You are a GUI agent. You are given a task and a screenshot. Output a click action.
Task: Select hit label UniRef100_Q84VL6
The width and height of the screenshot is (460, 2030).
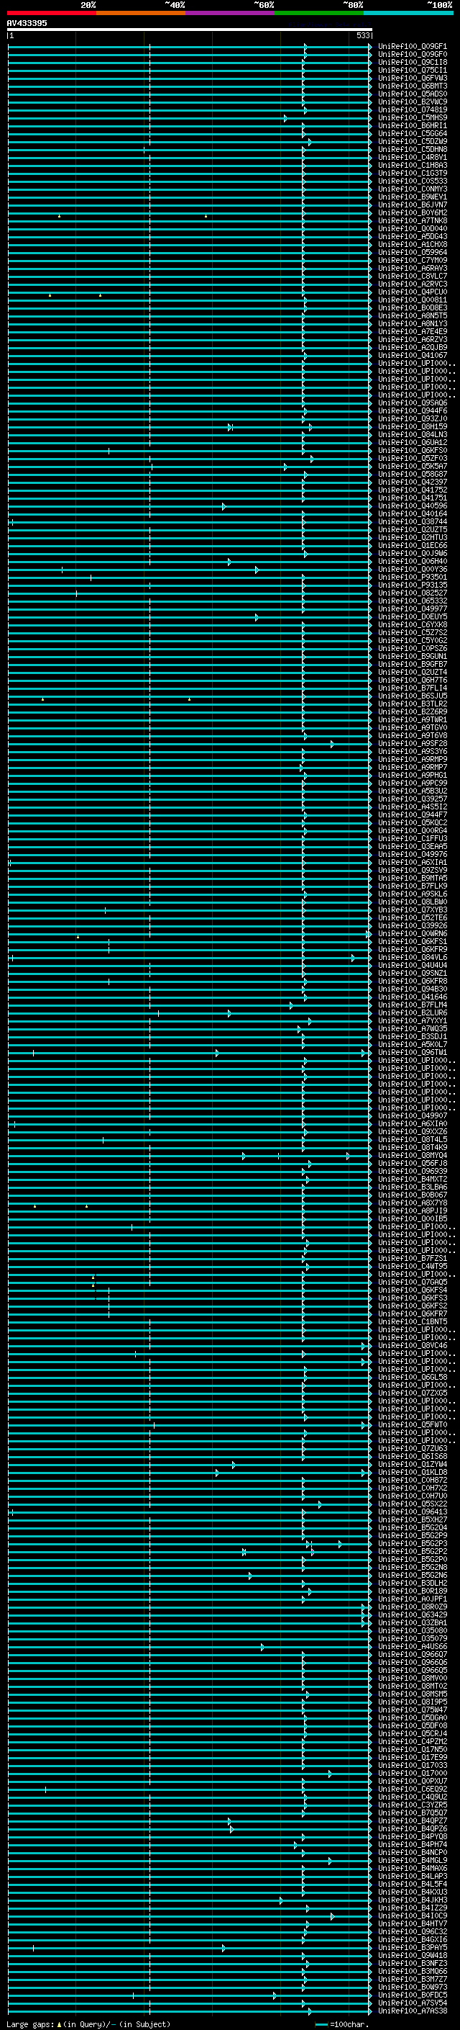click(x=413, y=957)
